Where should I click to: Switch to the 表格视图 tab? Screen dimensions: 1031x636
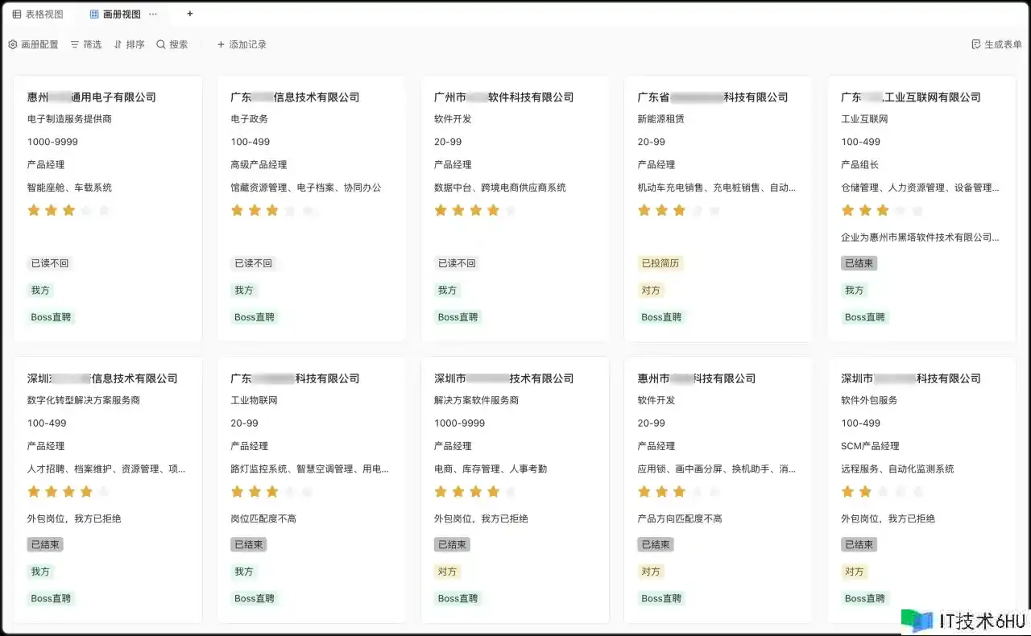tap(38, 14)
